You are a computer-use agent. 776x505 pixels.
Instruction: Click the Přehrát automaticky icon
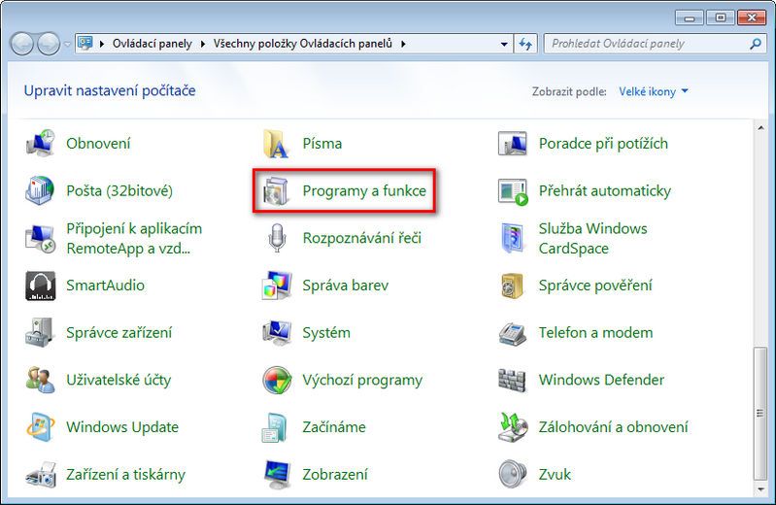pyautogui.click(x=512, y=190)
